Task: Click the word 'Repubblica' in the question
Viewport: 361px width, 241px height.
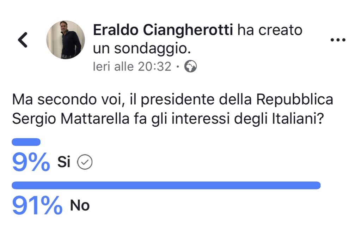Action: tap(294, 100)
